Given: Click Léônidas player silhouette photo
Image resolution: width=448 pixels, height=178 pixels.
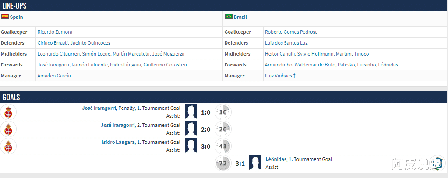Looking at the screenshot, I should point(255,163).
